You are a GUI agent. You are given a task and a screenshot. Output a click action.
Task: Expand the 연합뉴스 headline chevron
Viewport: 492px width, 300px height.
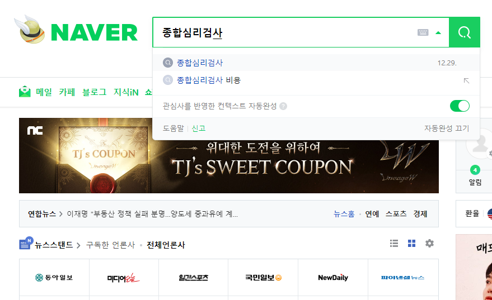(61, 214)
